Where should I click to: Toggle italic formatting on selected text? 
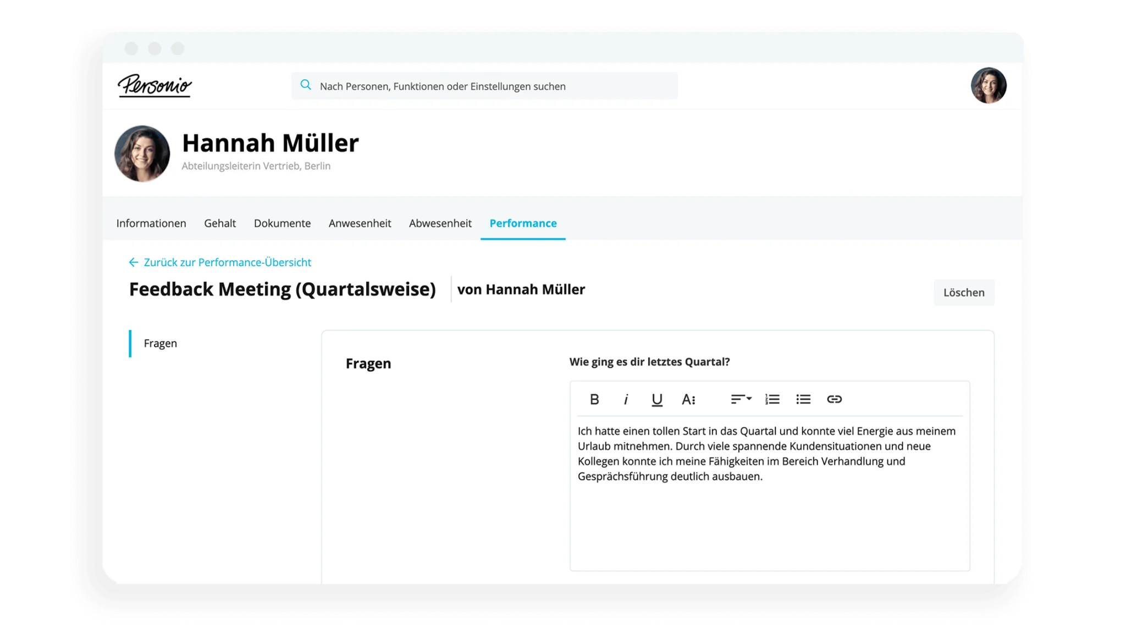click(x=626, y=399)
